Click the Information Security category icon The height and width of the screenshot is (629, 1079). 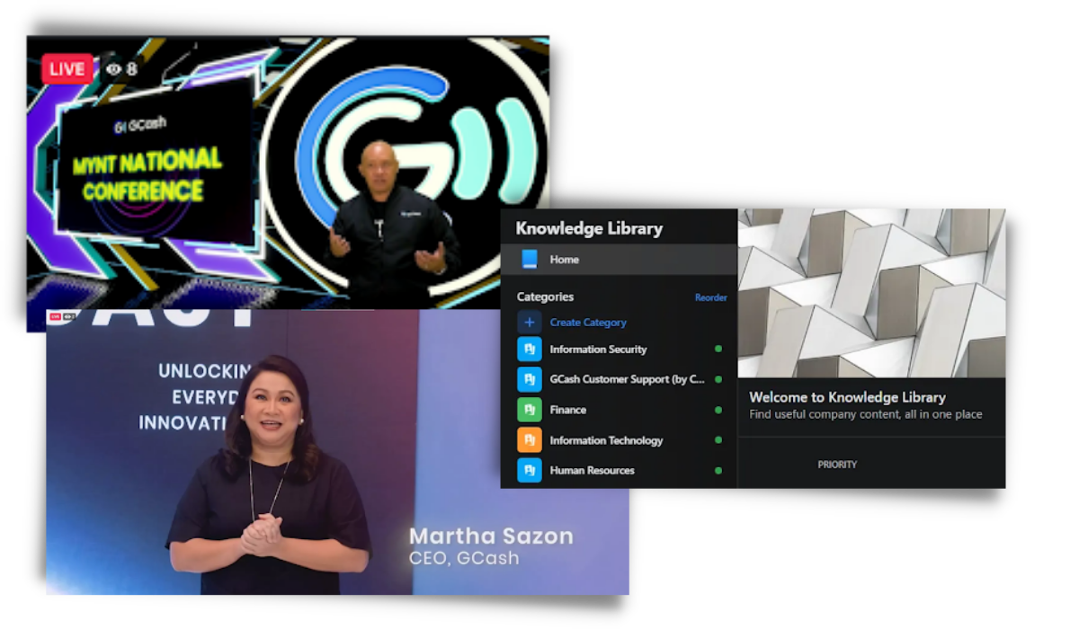pyautogui.click(x=530, y=350)
